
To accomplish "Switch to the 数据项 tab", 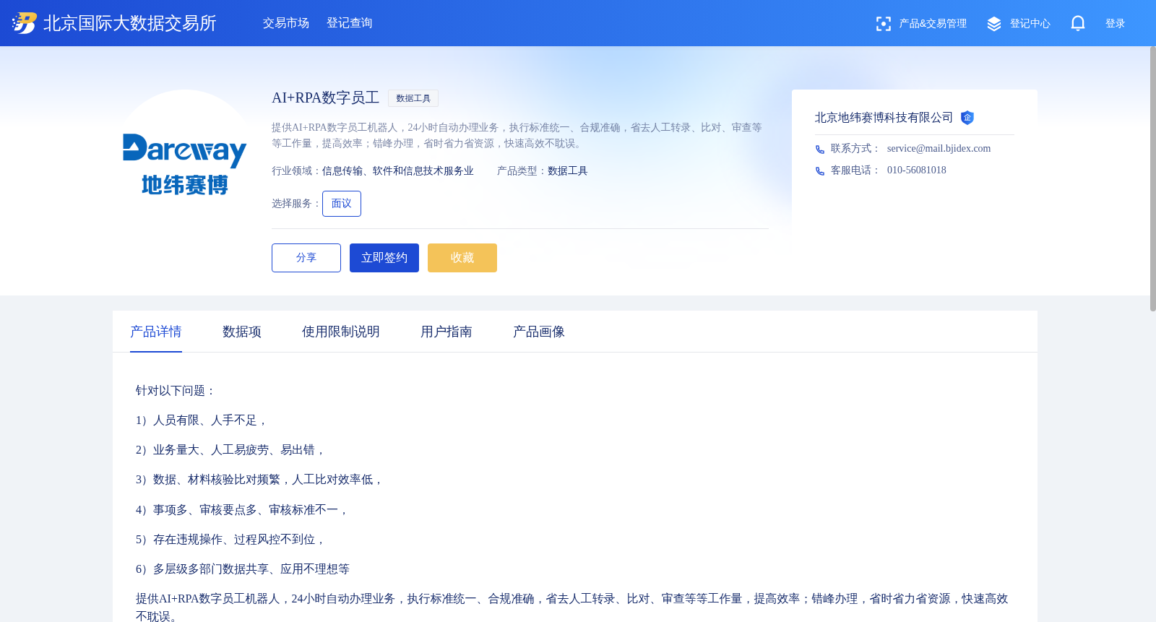I will coord(242,332).
